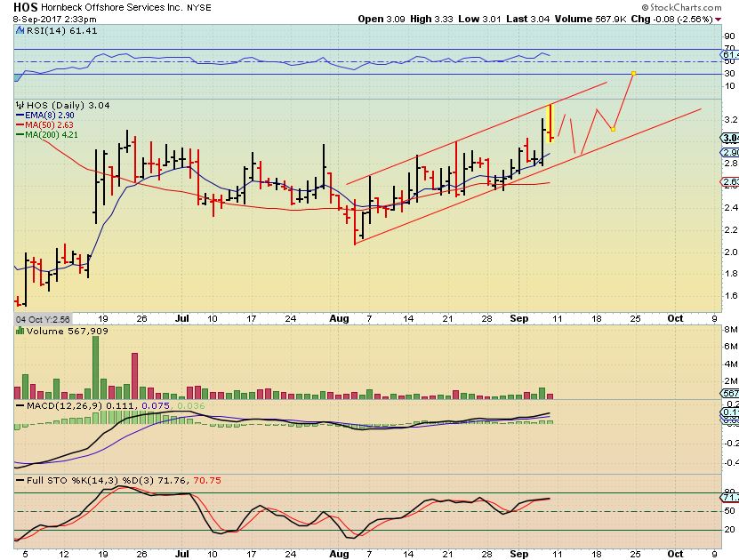Click Oct on the price panel date axis
The width and height of the screenshot is (739, 560).
click(675, 318)
